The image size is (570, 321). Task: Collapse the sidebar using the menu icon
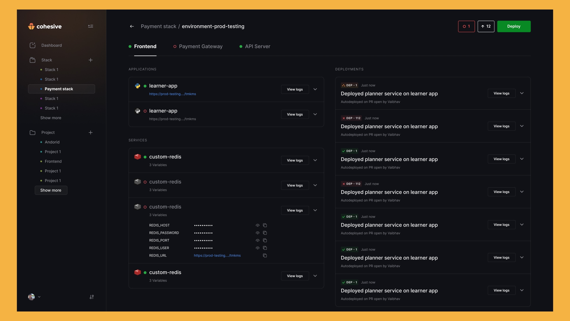91,26
